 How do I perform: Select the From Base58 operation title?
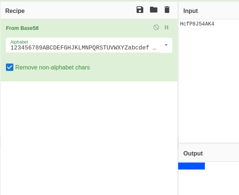pyautogui.click(x=22, y=28)
